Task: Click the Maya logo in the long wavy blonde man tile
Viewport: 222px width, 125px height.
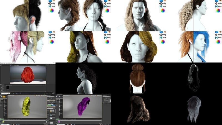Action: 161,6
